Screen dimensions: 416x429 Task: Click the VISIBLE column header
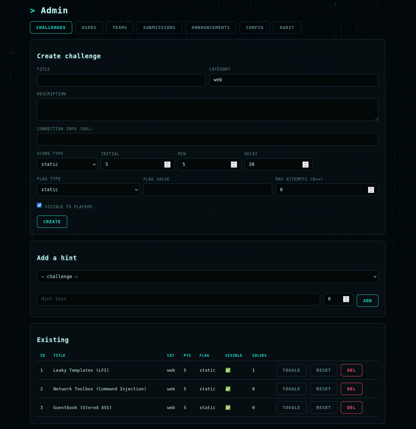(234, 356)
